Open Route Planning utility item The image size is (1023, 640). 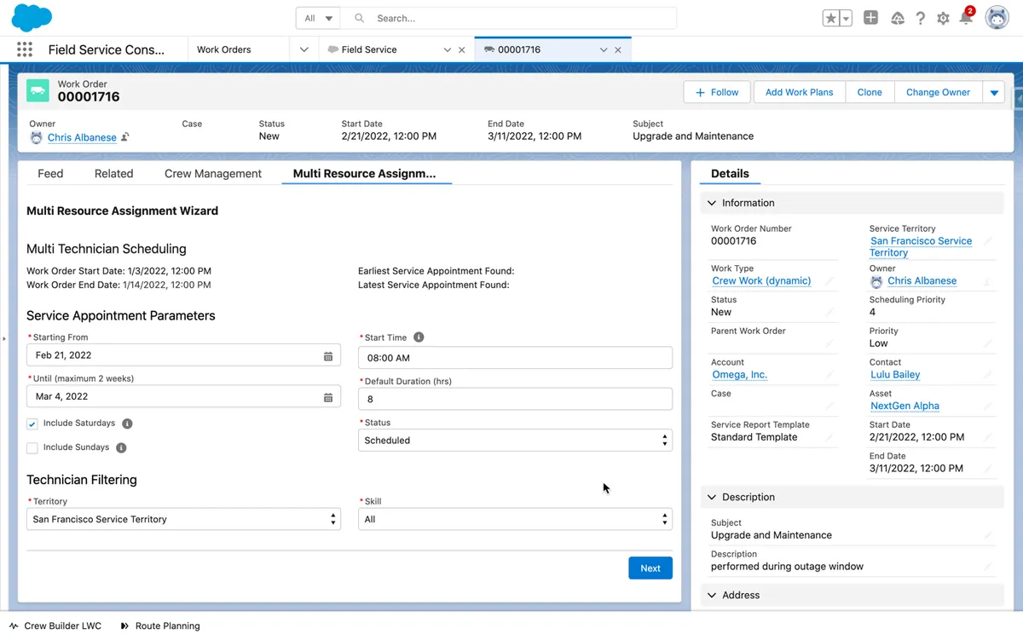(x=159, y=626)
